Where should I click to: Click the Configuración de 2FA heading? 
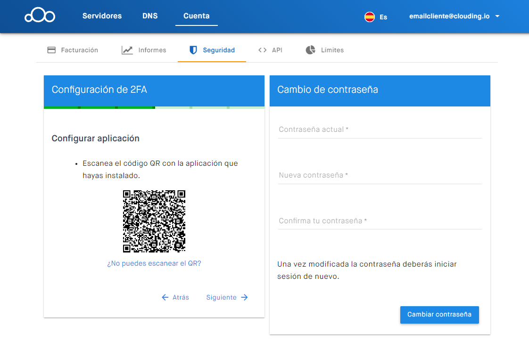point(99,90)
